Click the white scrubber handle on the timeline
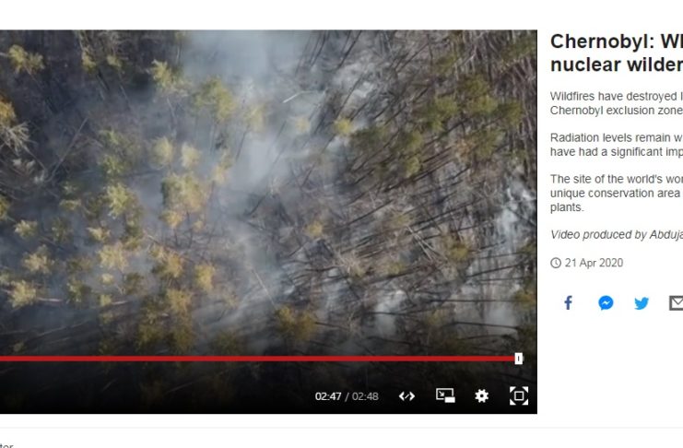 coord(518,359)
